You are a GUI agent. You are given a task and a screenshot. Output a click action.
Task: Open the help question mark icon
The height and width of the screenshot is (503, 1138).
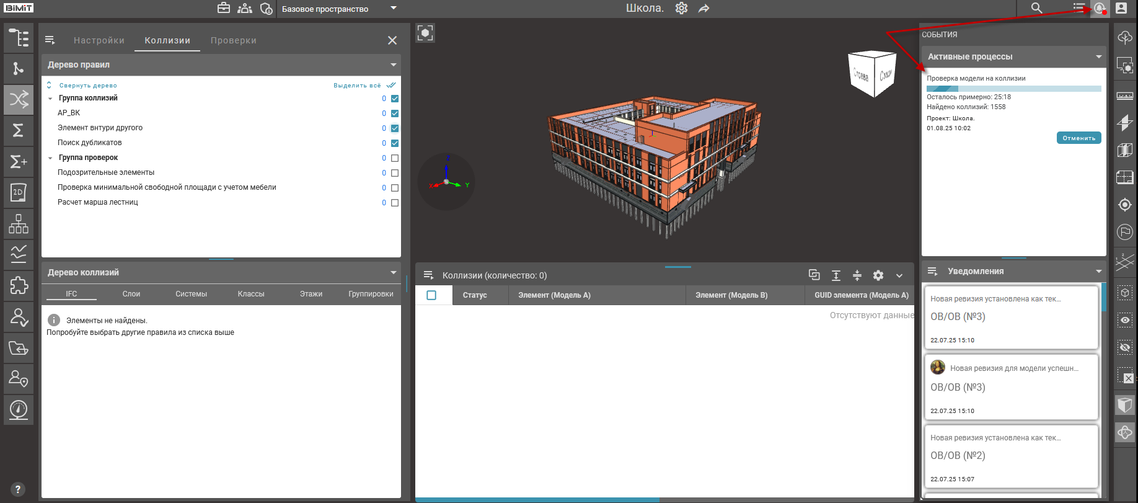18,489
